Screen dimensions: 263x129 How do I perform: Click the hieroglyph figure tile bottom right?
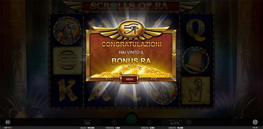click(x=196, y=90)
